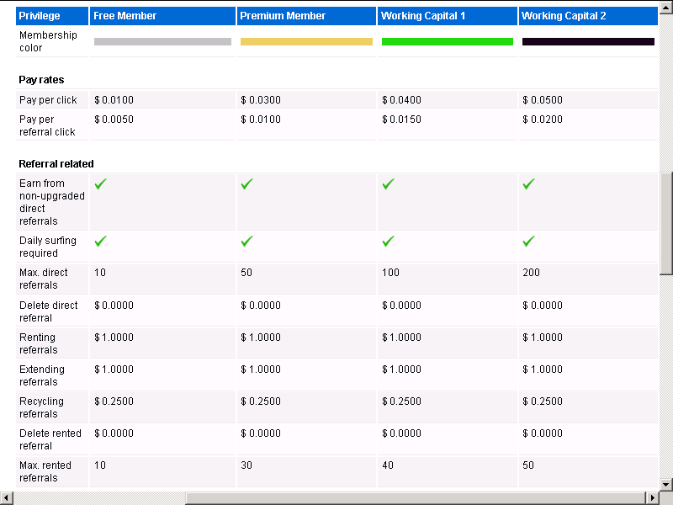Click Working Capital 1 max rented referrals value 40
This screenshot has width=673, height=505.
click(x=388, y=465)
